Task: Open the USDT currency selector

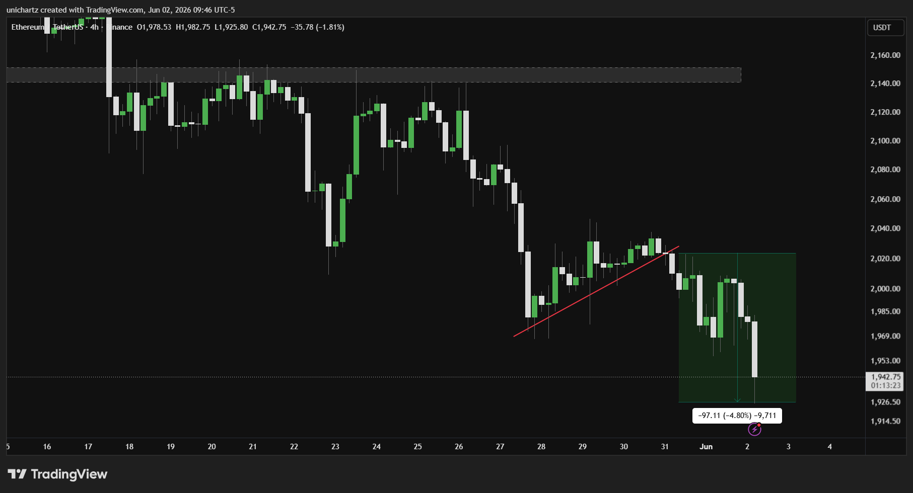Action: 885,28
